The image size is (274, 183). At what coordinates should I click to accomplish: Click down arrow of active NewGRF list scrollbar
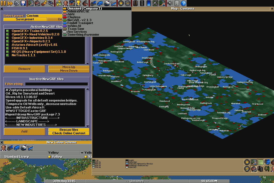[88, 63]
